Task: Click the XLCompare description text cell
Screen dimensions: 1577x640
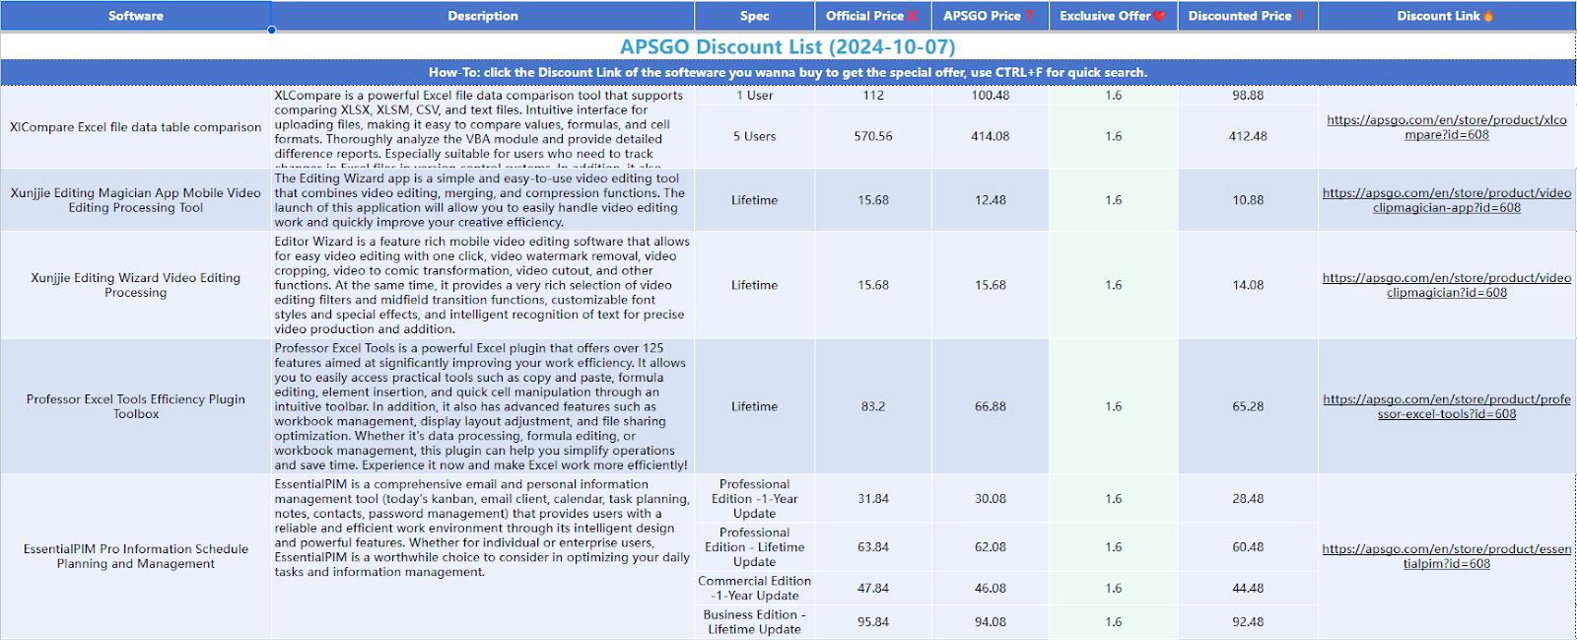Action: 483,127
